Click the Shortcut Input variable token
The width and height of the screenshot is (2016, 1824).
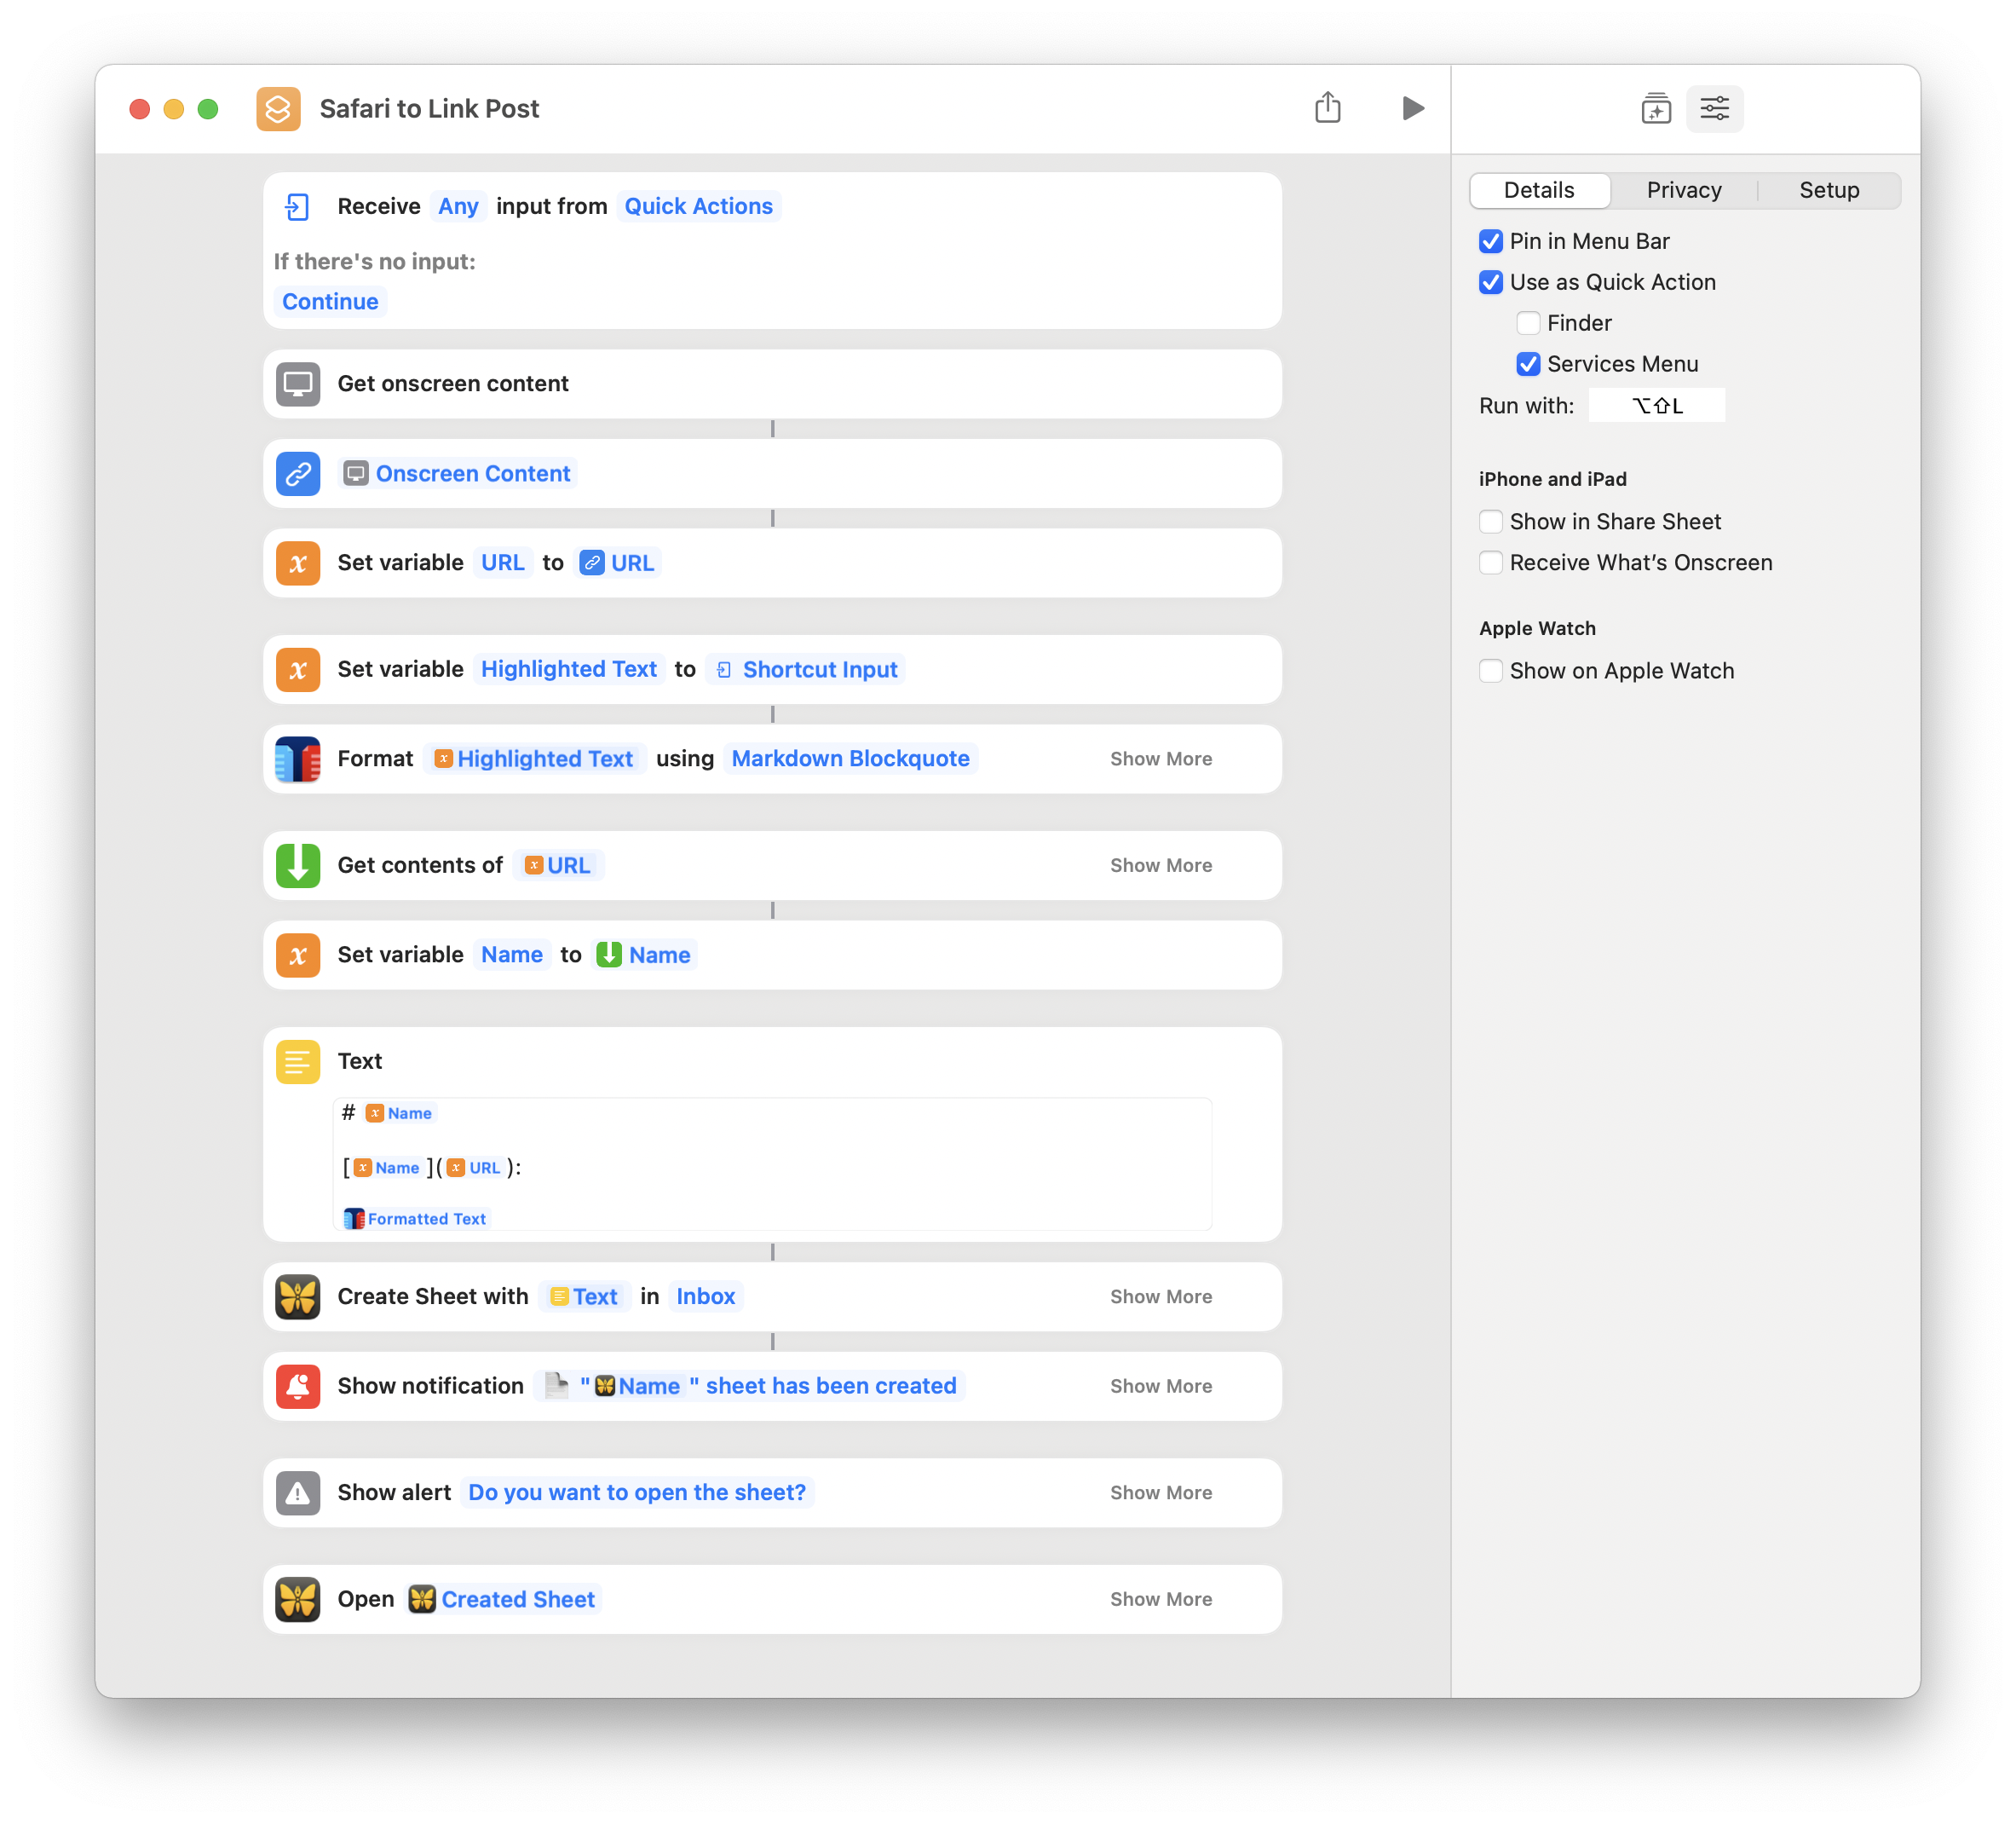[x=806, y=669]
